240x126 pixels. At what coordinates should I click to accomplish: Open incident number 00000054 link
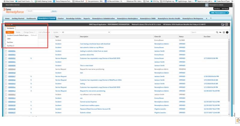[x=12, y=51]
